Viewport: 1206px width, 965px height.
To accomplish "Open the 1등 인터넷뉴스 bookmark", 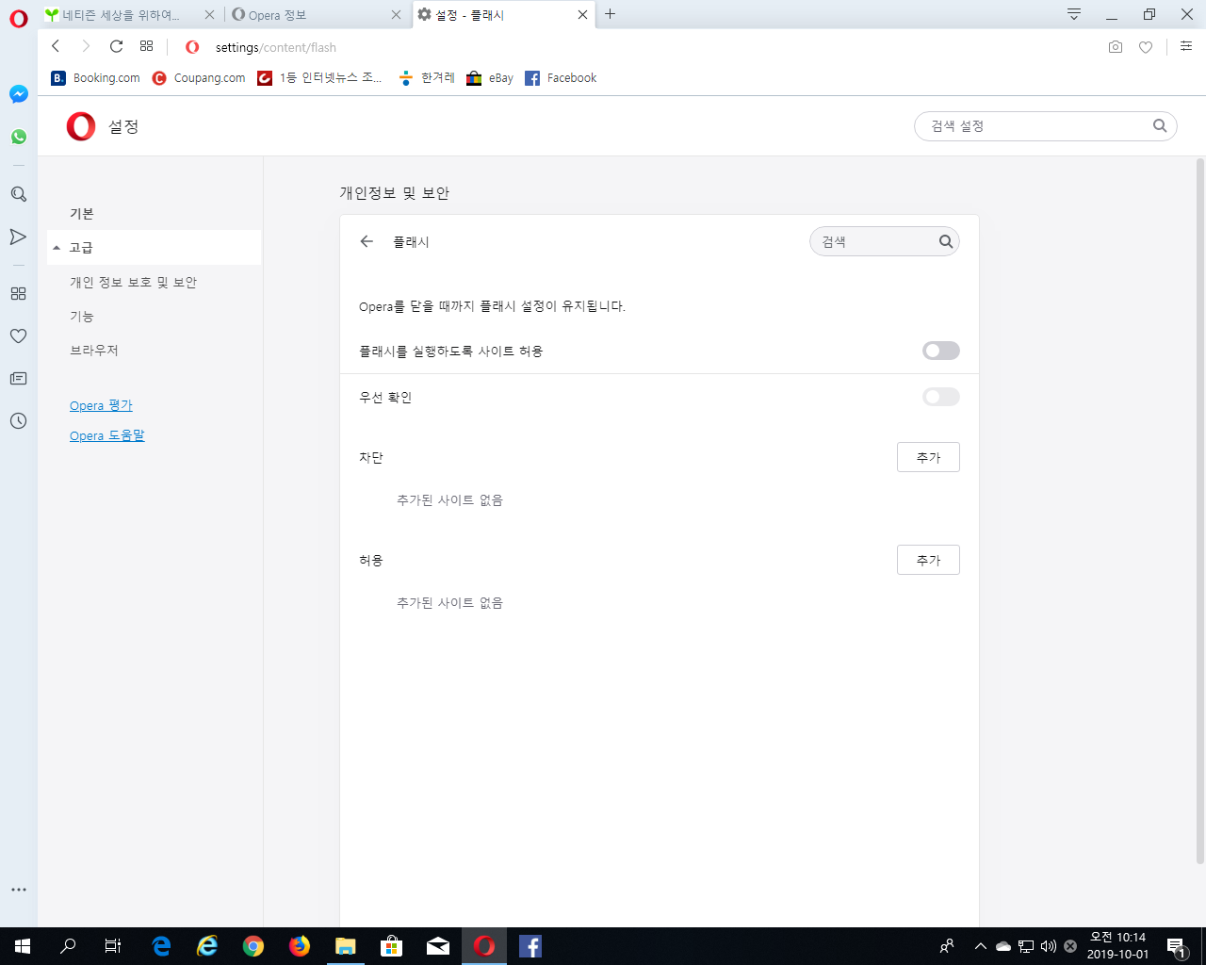I will (x=319, y=78).
